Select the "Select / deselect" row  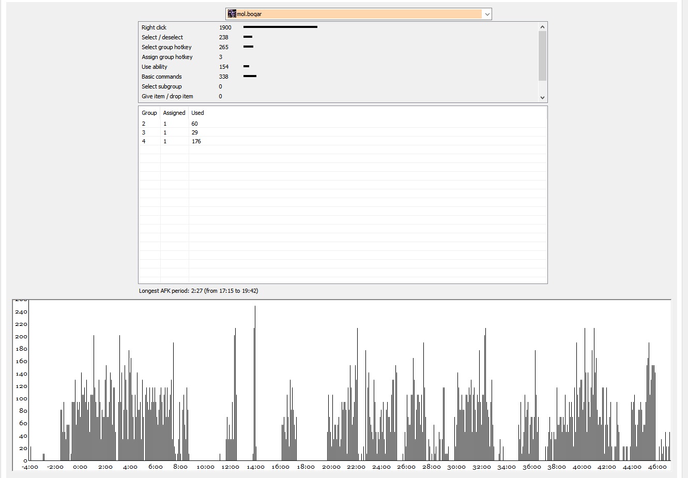(338, 37)
